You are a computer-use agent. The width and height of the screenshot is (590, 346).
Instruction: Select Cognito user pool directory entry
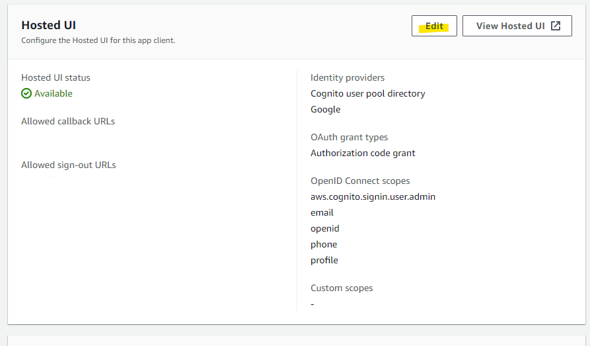click(x=368, y=94)
